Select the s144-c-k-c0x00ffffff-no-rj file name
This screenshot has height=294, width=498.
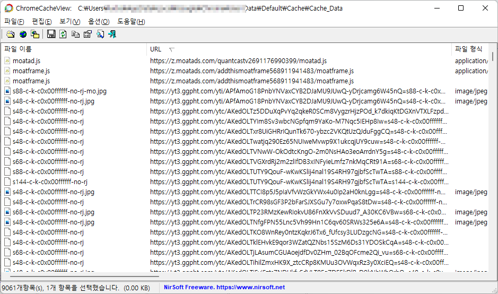pos(50,182)
